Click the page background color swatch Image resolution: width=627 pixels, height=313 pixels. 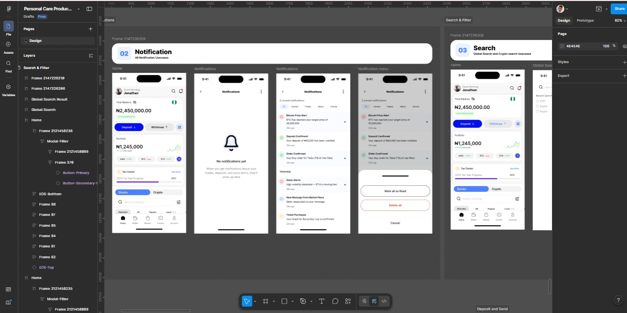pyautogui.click(x=562, y=46)
